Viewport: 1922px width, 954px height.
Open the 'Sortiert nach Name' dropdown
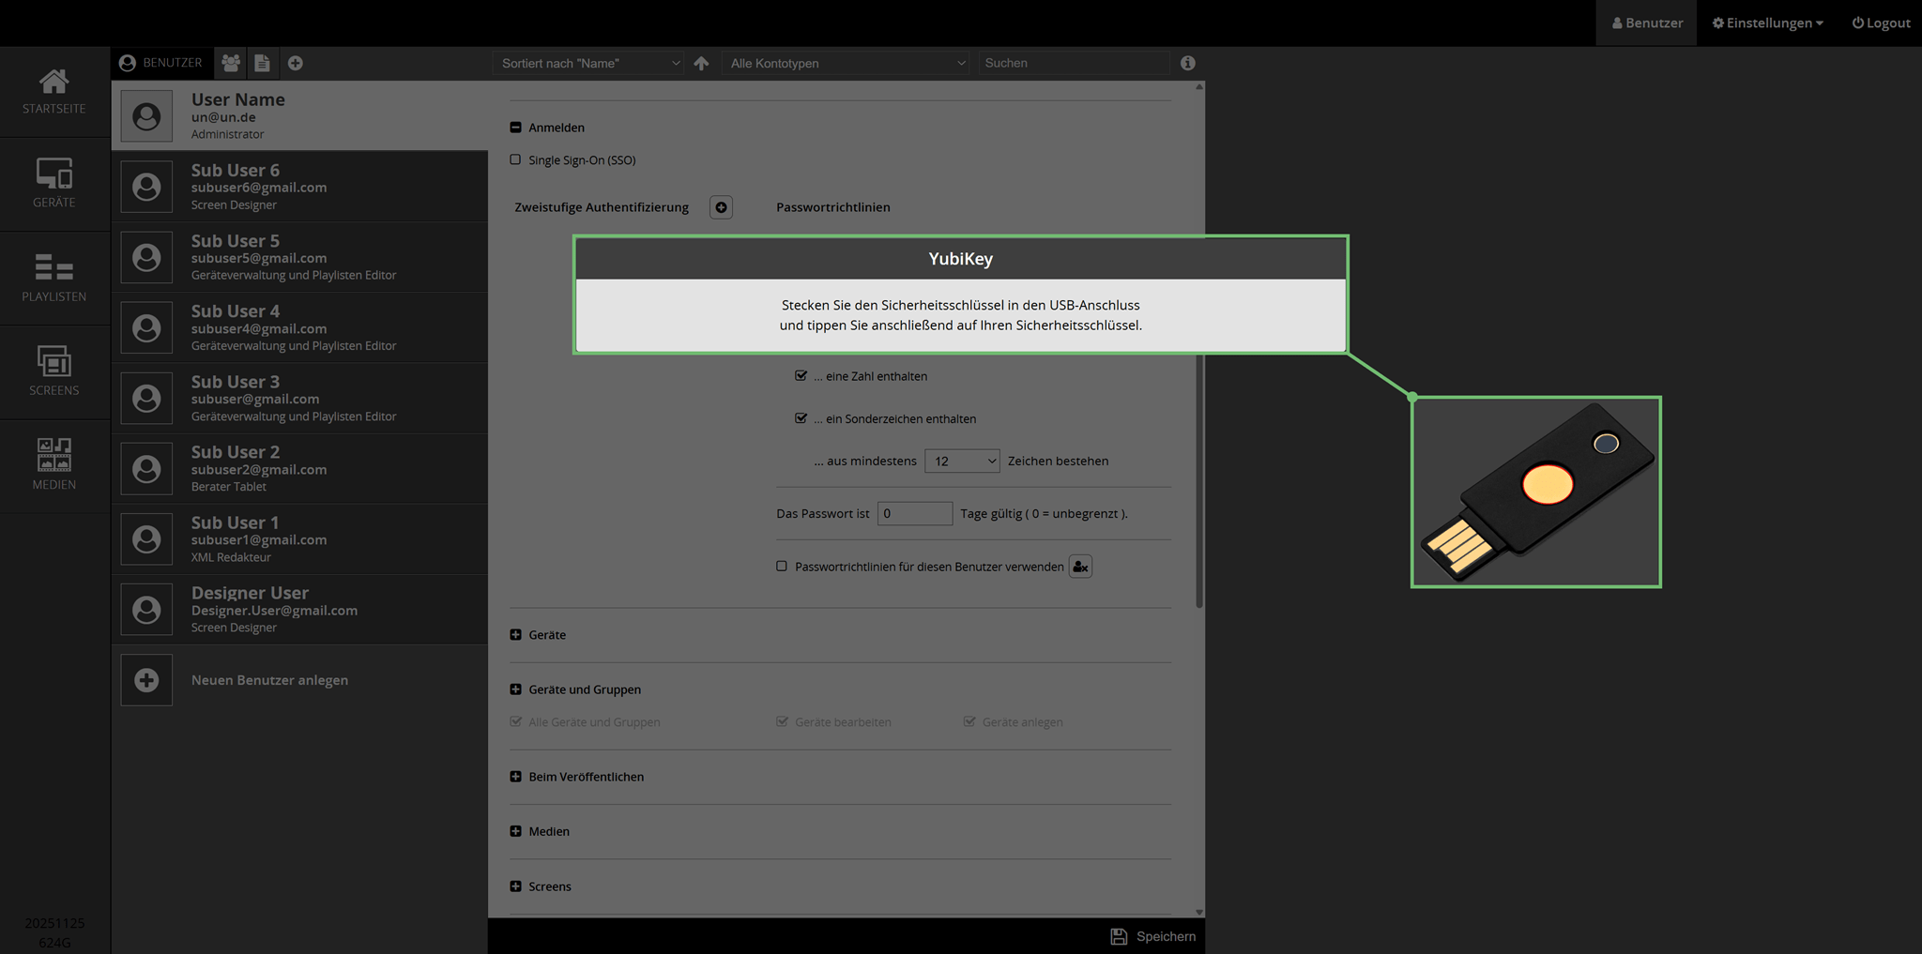coord(588,63)
